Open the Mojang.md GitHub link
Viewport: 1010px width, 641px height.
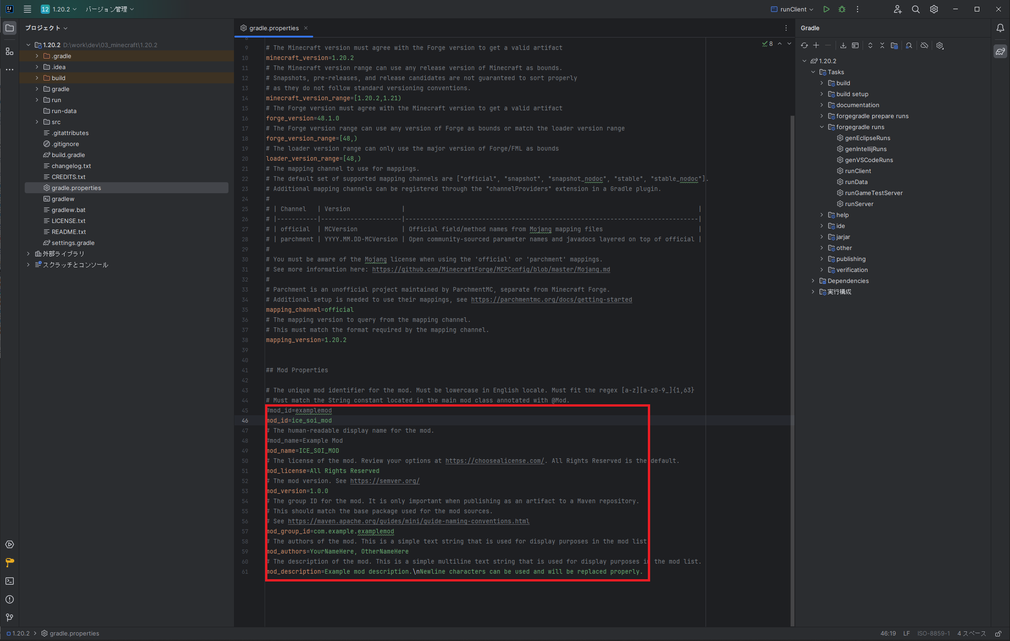click(x=491, y=269)
